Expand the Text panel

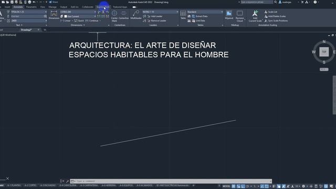pyautogui.click(x=19, y=25)
